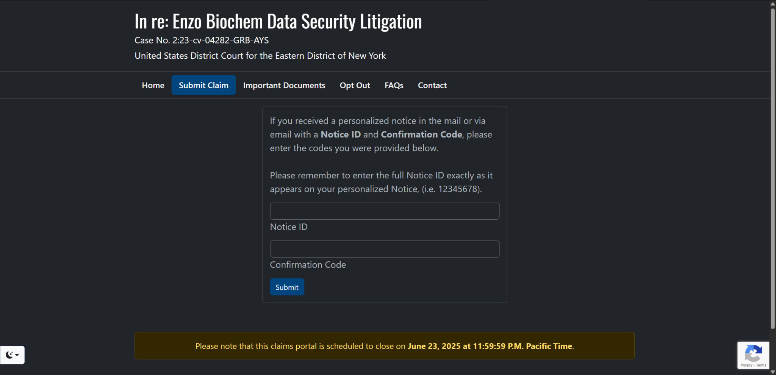Click the page's vertical scrollbar thumb
The image size is (776, 375).
(x=773, y=167)
